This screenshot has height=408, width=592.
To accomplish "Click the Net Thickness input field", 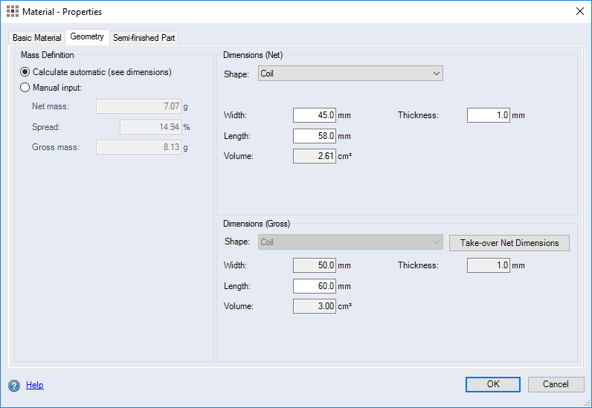I will click(x=489, y=115).
